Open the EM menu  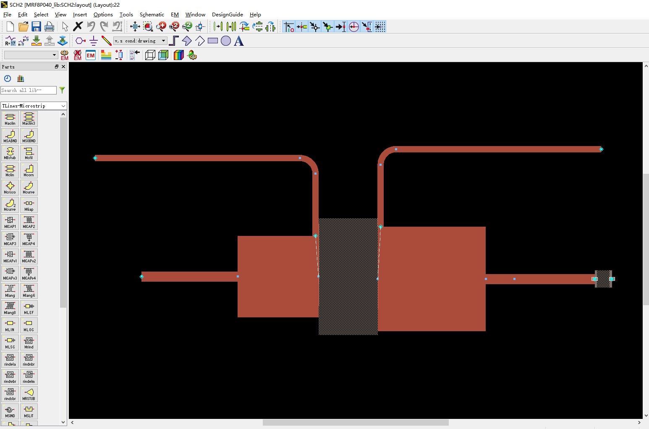pos(175,14)
